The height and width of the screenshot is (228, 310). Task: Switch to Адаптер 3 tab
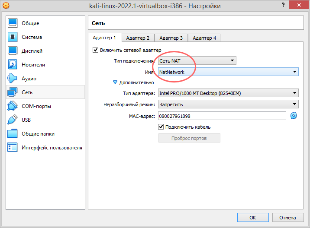(171, 38)
